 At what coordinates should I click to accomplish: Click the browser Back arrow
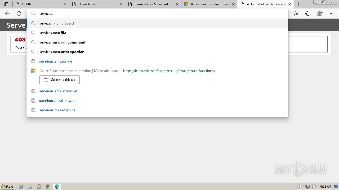pyautogui.click(x=7, y=13)
